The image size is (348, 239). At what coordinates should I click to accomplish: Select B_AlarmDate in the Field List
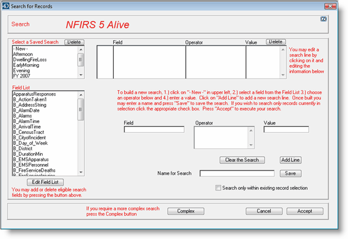(46, 110)
